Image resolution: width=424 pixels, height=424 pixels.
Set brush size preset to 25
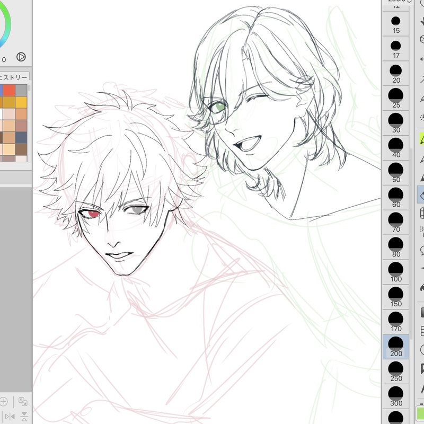point(395,99)
